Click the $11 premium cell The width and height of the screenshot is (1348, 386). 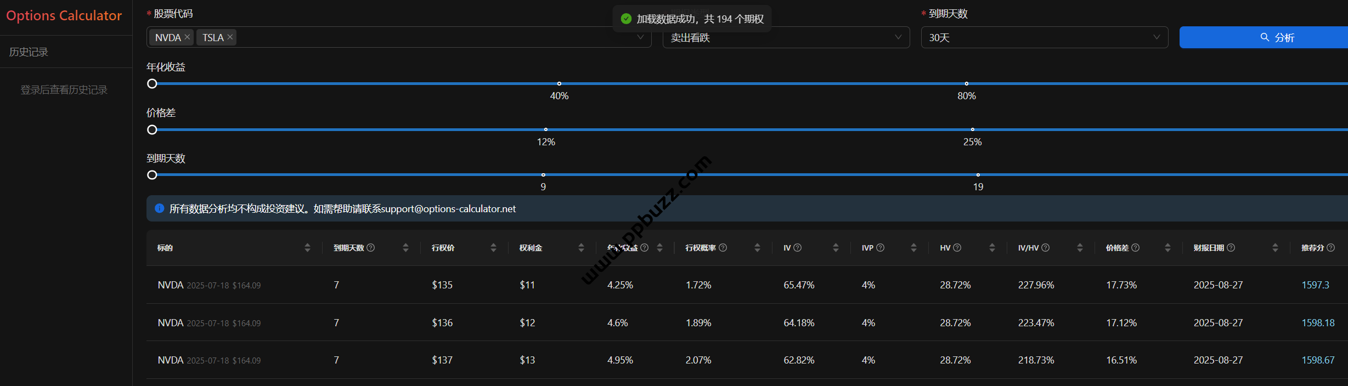(527, 285)
